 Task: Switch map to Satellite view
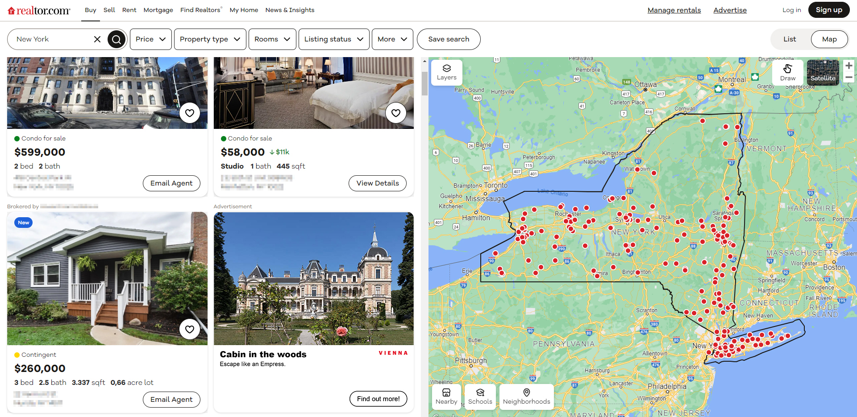pos(823,72)
